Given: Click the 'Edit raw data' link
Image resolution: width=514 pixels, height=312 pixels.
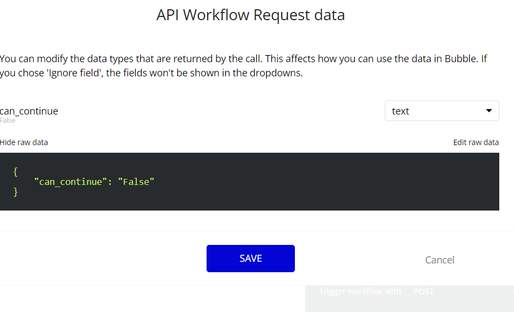Looking at the screenshot, I should 476,142.
